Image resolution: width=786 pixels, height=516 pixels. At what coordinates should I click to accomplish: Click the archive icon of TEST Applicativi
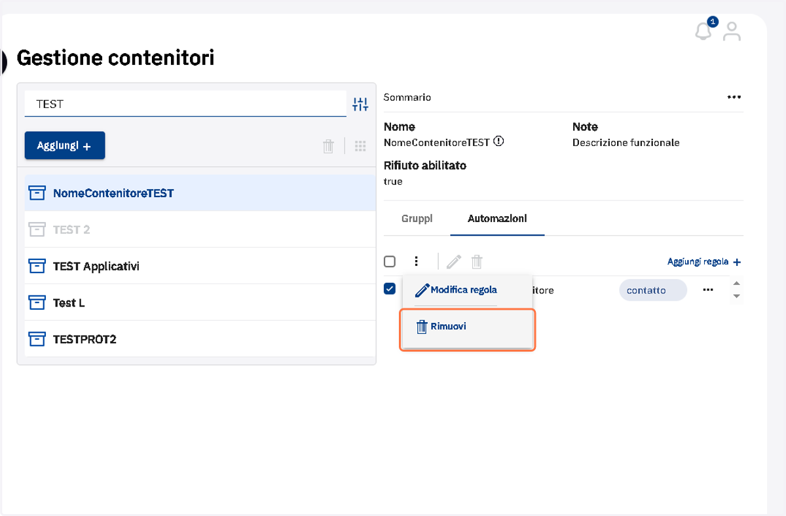coord(37,266)
